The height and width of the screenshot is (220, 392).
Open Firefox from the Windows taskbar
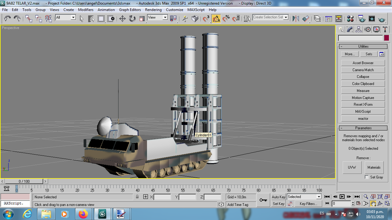point(83,214)
